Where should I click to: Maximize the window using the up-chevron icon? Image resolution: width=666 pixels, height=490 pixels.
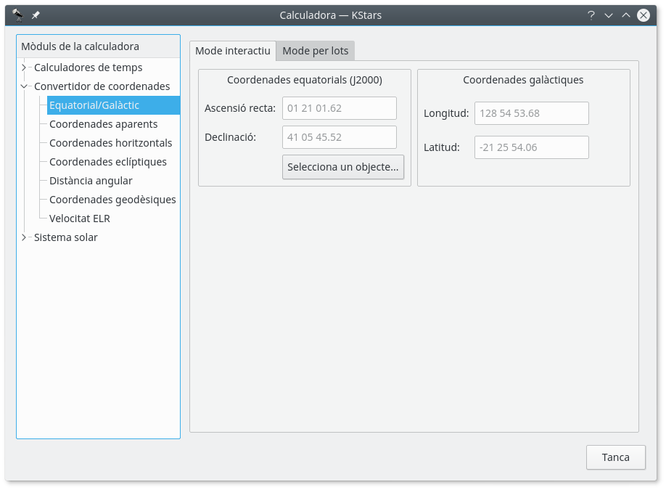click(625, 15)
